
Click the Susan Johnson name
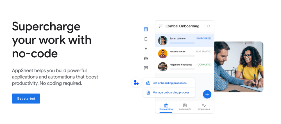[178, 38]
